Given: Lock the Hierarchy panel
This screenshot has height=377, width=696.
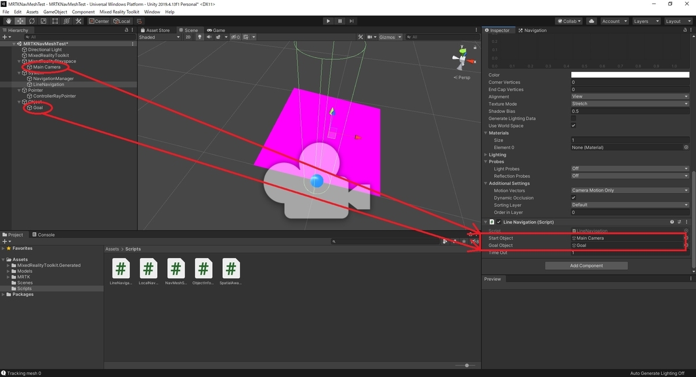Looking at the screenshot, I should tap(126, 30).
